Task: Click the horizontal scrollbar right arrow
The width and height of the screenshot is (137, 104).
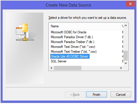Action: (x=121, y=68)
